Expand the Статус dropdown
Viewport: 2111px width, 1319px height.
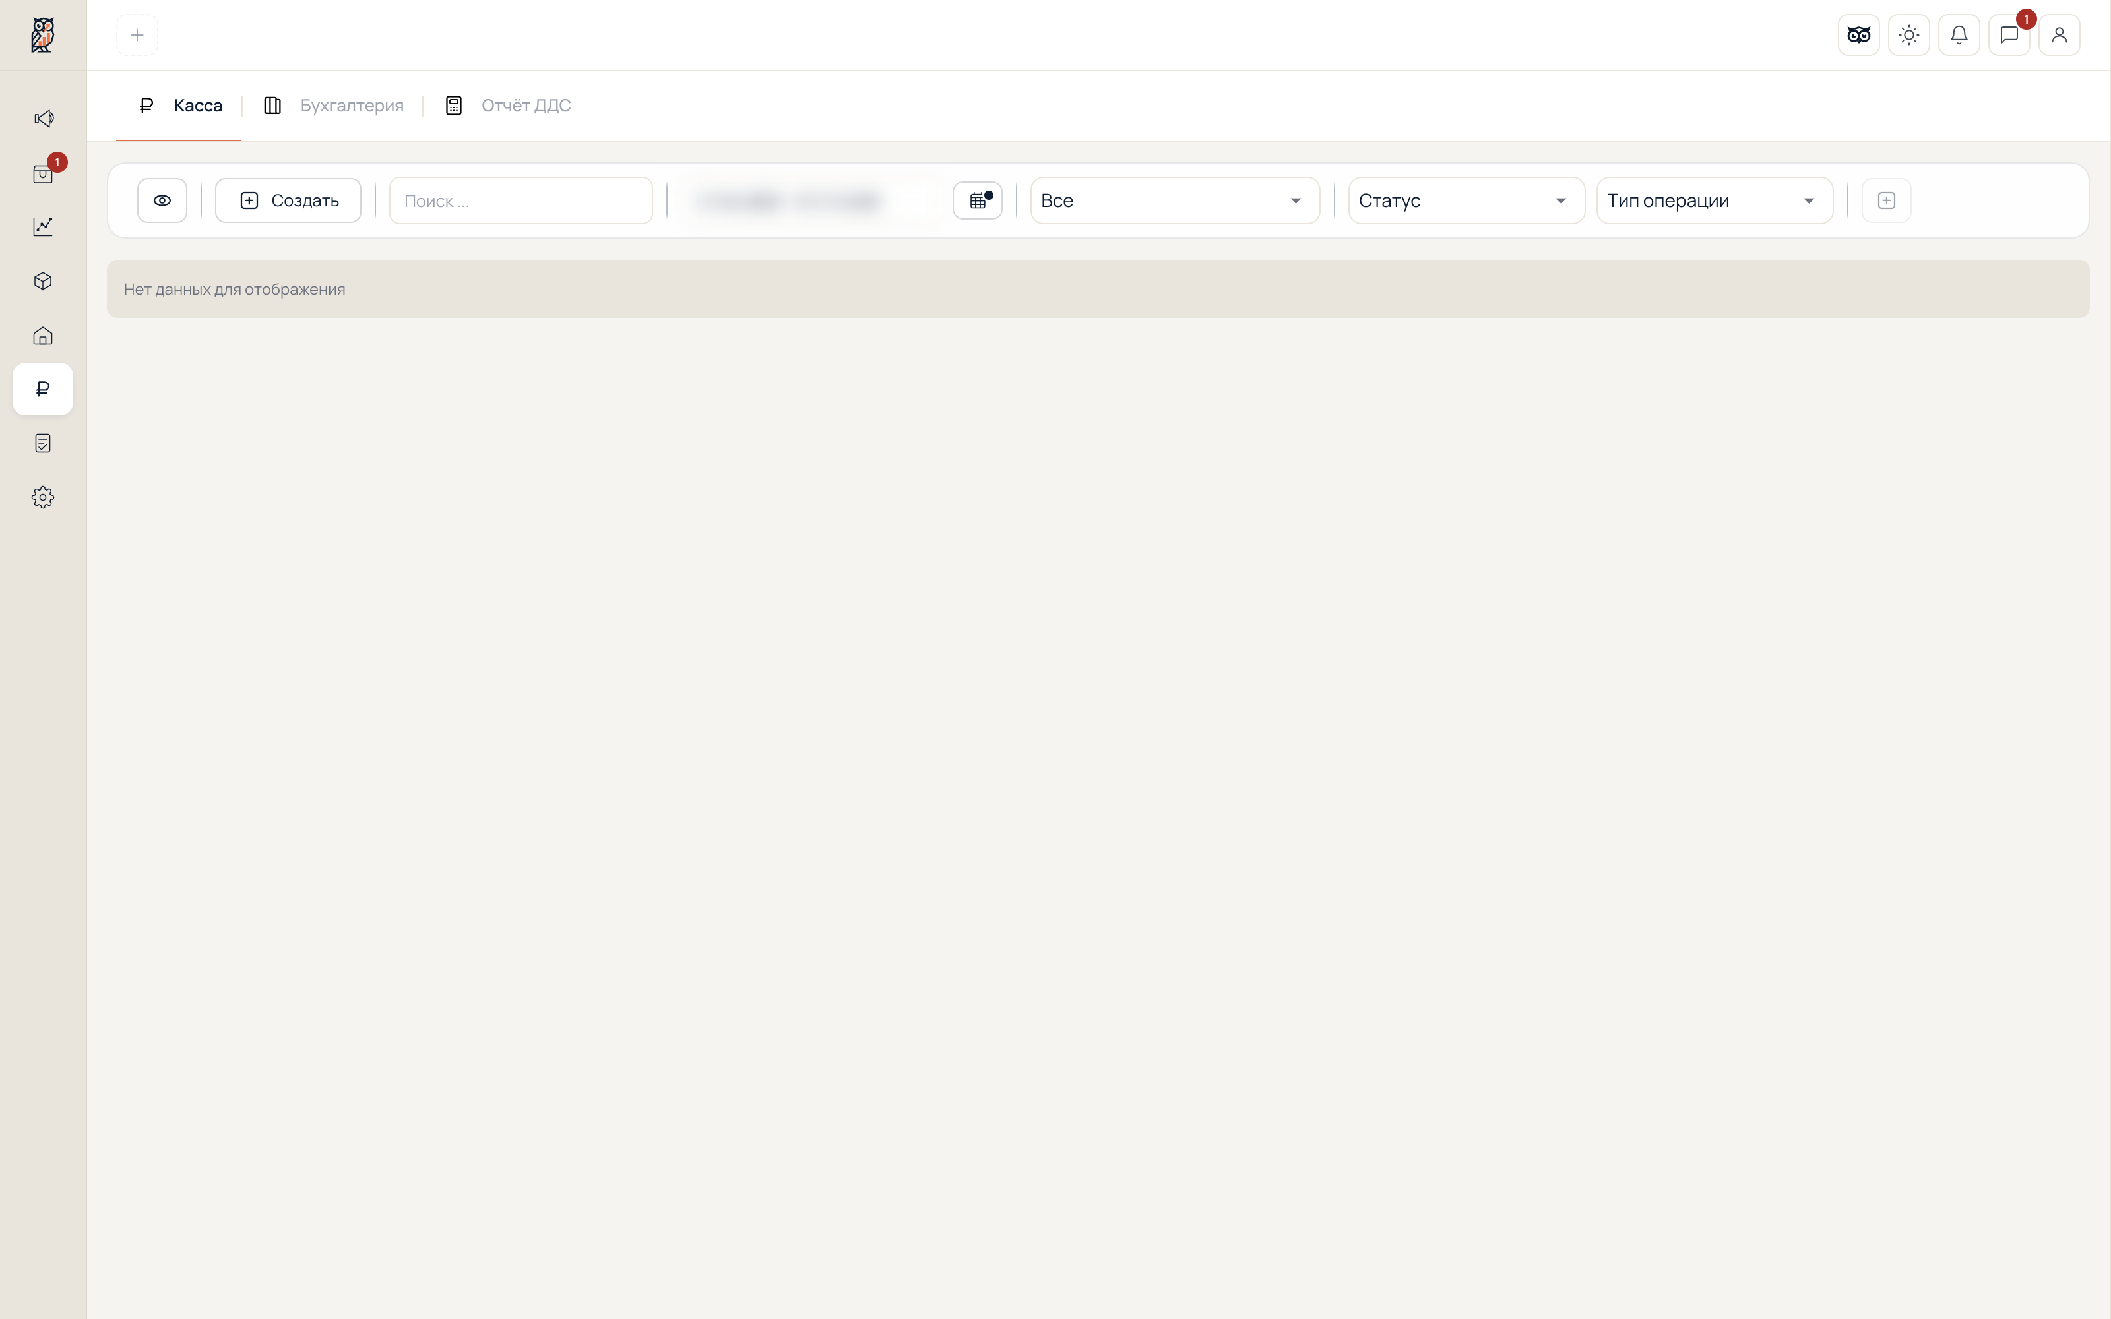coord(1466,200)
